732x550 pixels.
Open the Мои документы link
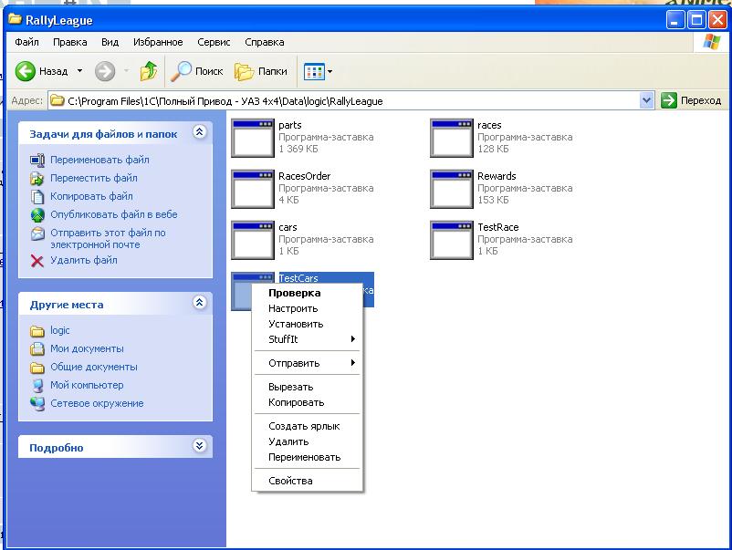[x=87, y=349]
